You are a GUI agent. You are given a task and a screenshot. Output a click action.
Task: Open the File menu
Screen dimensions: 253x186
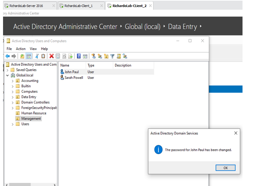pyautogui.click(x=9, y=49)
